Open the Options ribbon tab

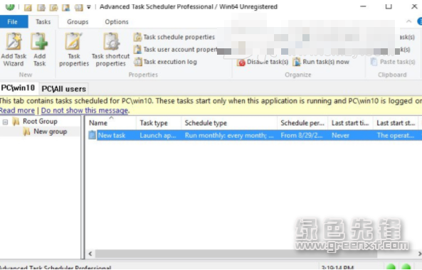tap(117, 22)
